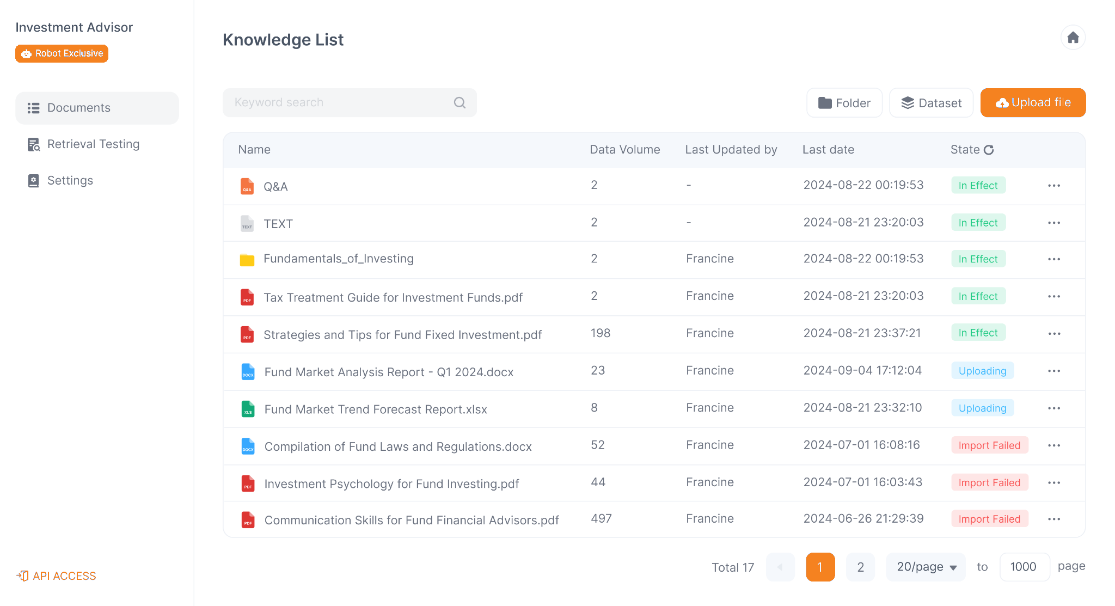
Task: Open more options for TEXT row
Action: coord(1053,223)
